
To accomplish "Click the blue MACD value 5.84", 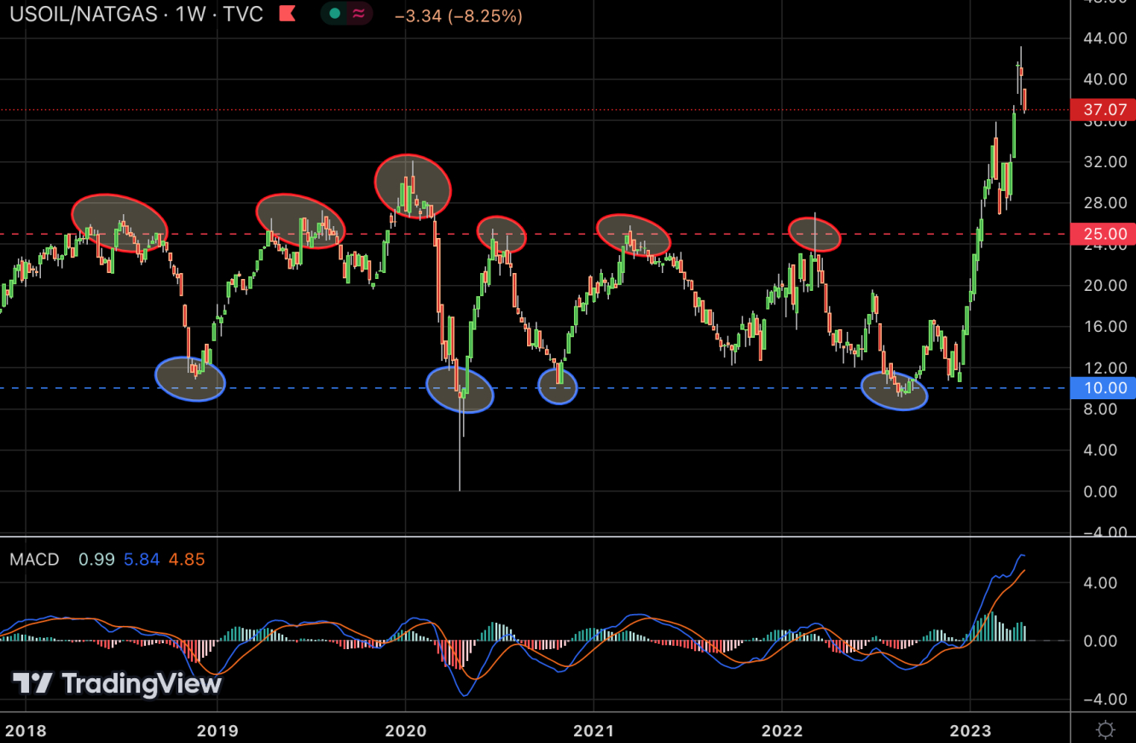I will click(x=141, y=560).
